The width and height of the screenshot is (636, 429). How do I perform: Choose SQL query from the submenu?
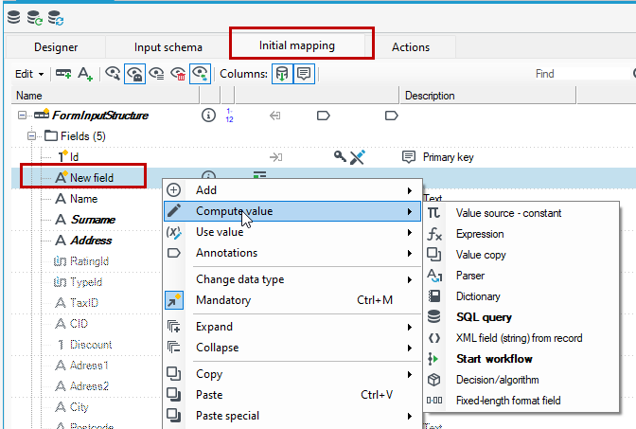pos(521,317)
